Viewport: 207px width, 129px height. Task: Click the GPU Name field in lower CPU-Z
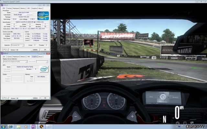(25, 67)
